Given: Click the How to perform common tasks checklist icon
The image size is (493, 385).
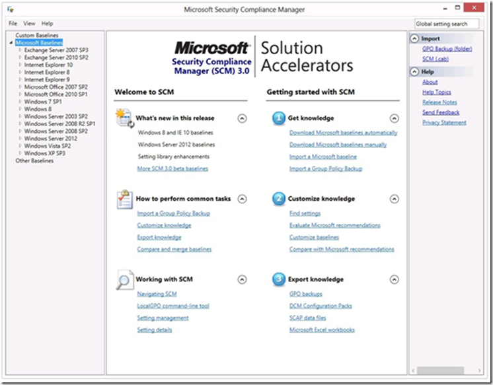Looking at the screenshot, I should tap(124, 199).
